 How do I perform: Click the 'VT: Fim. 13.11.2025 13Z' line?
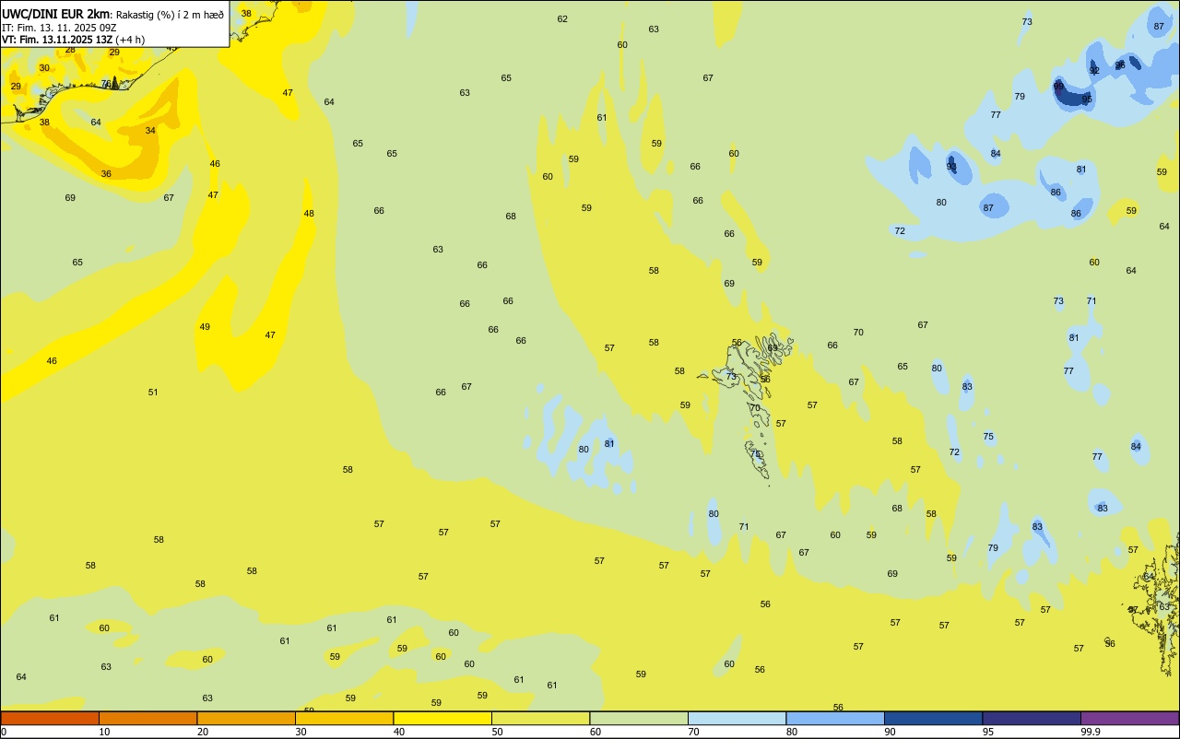click(x=57, y=40)
